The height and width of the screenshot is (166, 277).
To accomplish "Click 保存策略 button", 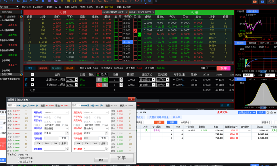I will pos(43,68).
